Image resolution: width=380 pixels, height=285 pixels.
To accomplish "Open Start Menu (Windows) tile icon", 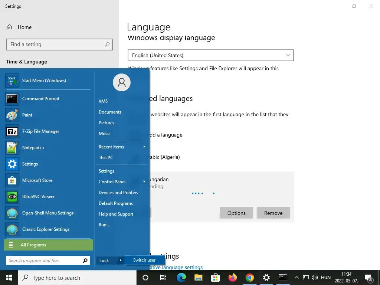I will tap(12, 81).
